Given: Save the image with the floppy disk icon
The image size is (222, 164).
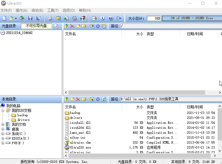Looking at the screenshot, I should click(30, 18).
